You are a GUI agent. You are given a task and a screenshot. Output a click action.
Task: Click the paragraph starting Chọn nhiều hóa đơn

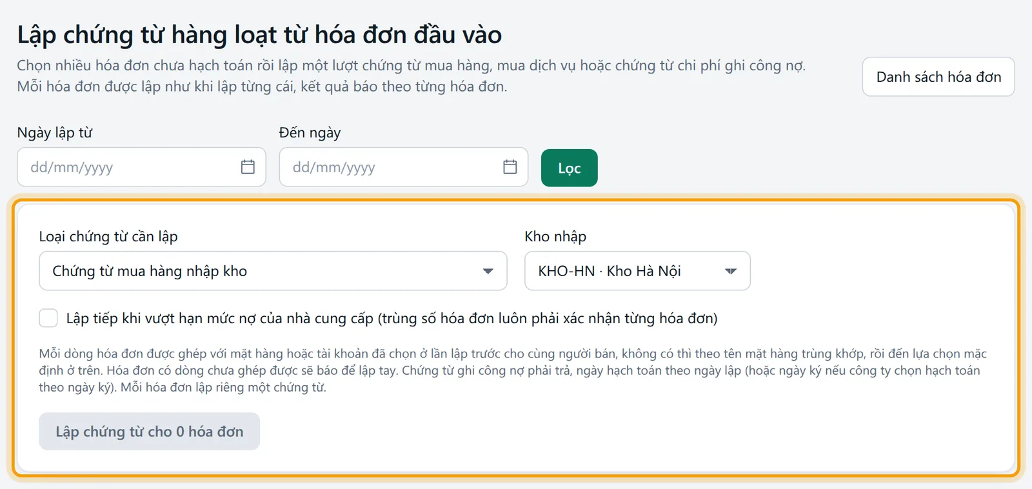pyautogui.click(x=412, y=76)
